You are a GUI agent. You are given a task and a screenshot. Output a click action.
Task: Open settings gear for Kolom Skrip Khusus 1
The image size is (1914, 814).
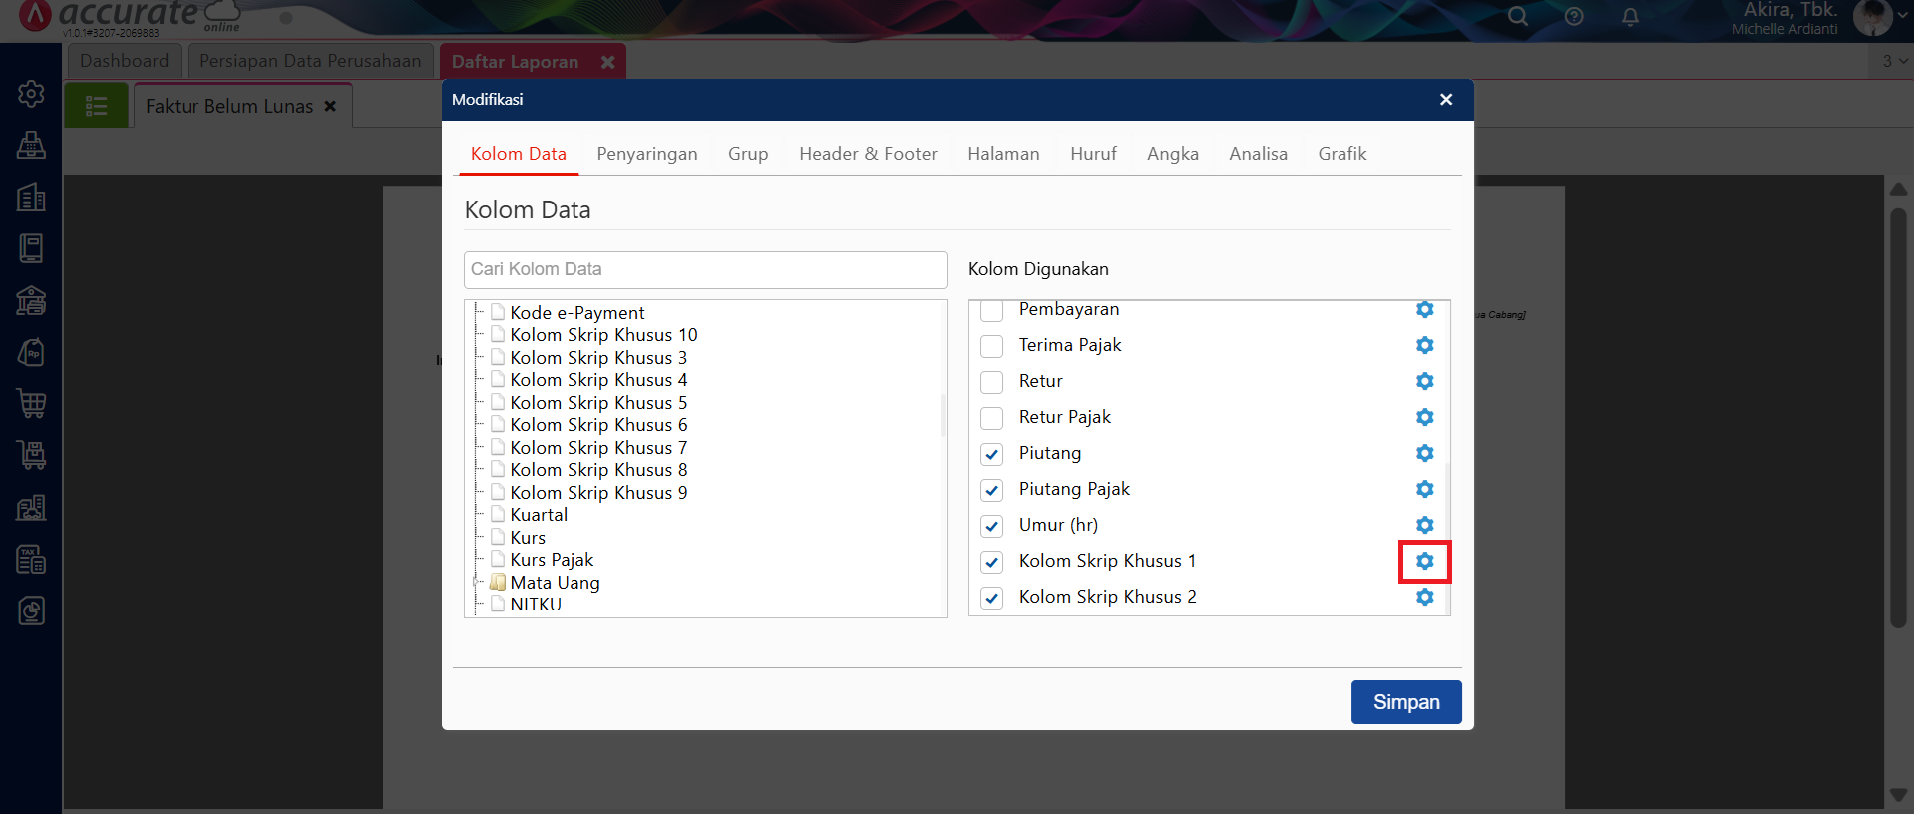click(x=1424, y=561)
